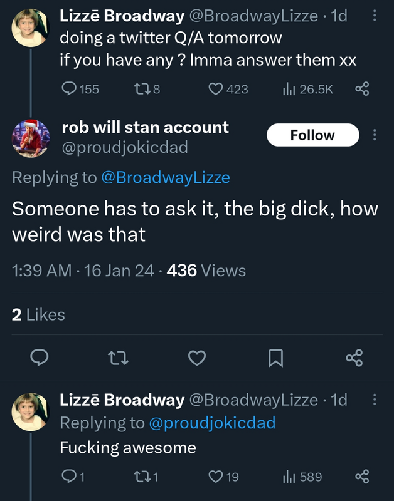View the 2 Likes list
The width and height of the screenshot is (394, 501).
click(x=38, y=315)
